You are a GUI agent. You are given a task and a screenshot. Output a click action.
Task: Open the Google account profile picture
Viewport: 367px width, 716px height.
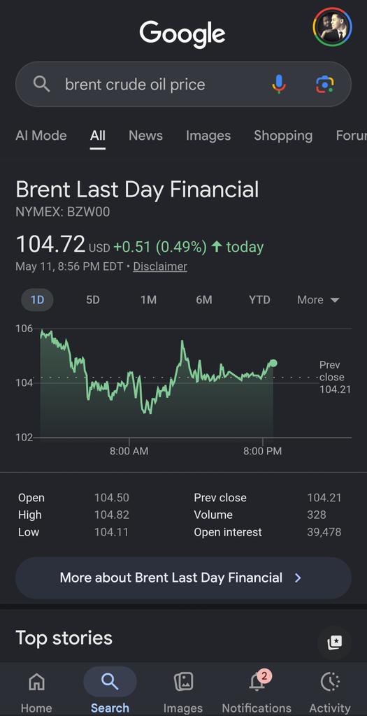pyautogui.click(x=332, y=27)
